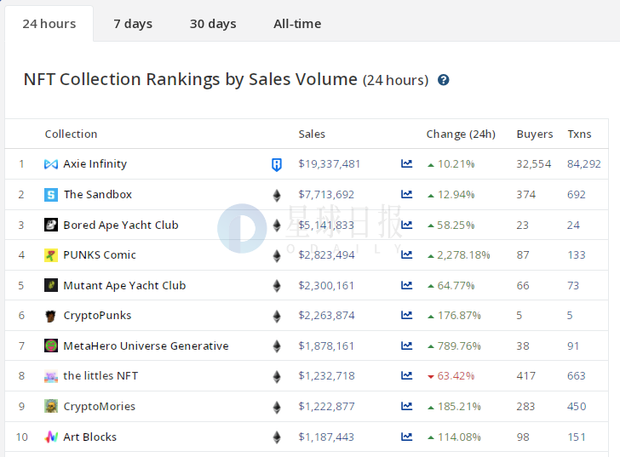Click Axie Infinity sales $19,337,481
Viewport: 620px width, 457px height.
[x=329, y=164]
